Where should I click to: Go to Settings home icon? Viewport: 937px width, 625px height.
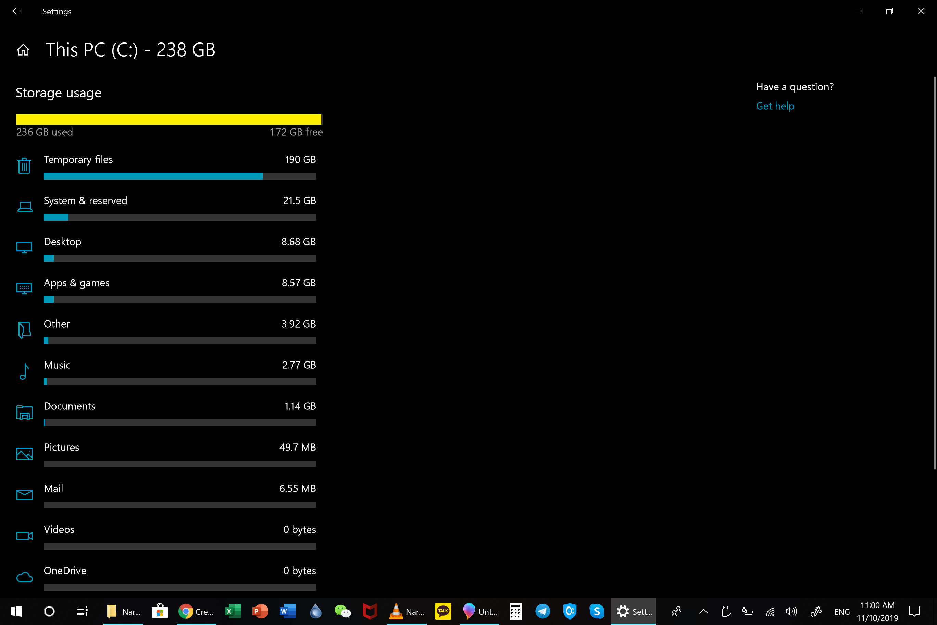point(23,50)
